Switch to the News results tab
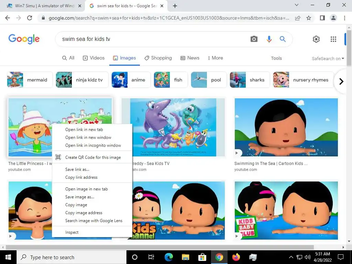Viewport: 352px width, 264px height. 190,58
